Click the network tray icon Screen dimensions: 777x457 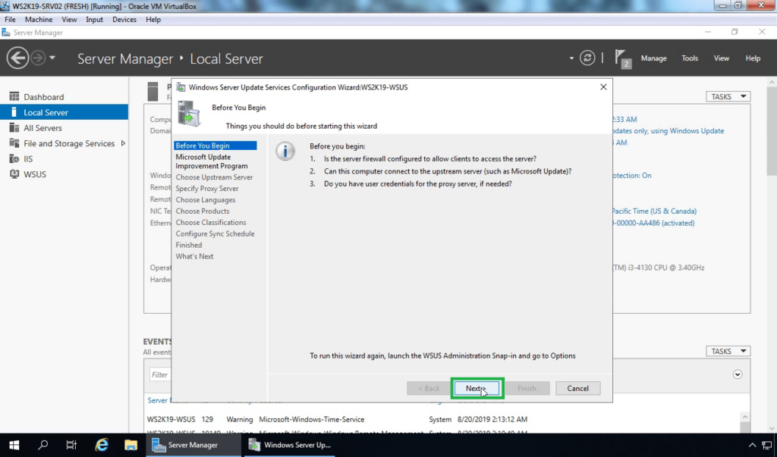[x=766, y=445]
